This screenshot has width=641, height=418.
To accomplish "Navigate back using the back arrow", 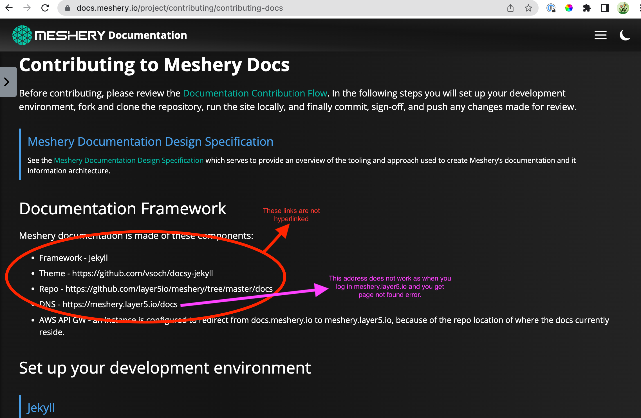I will click(9, 8).
